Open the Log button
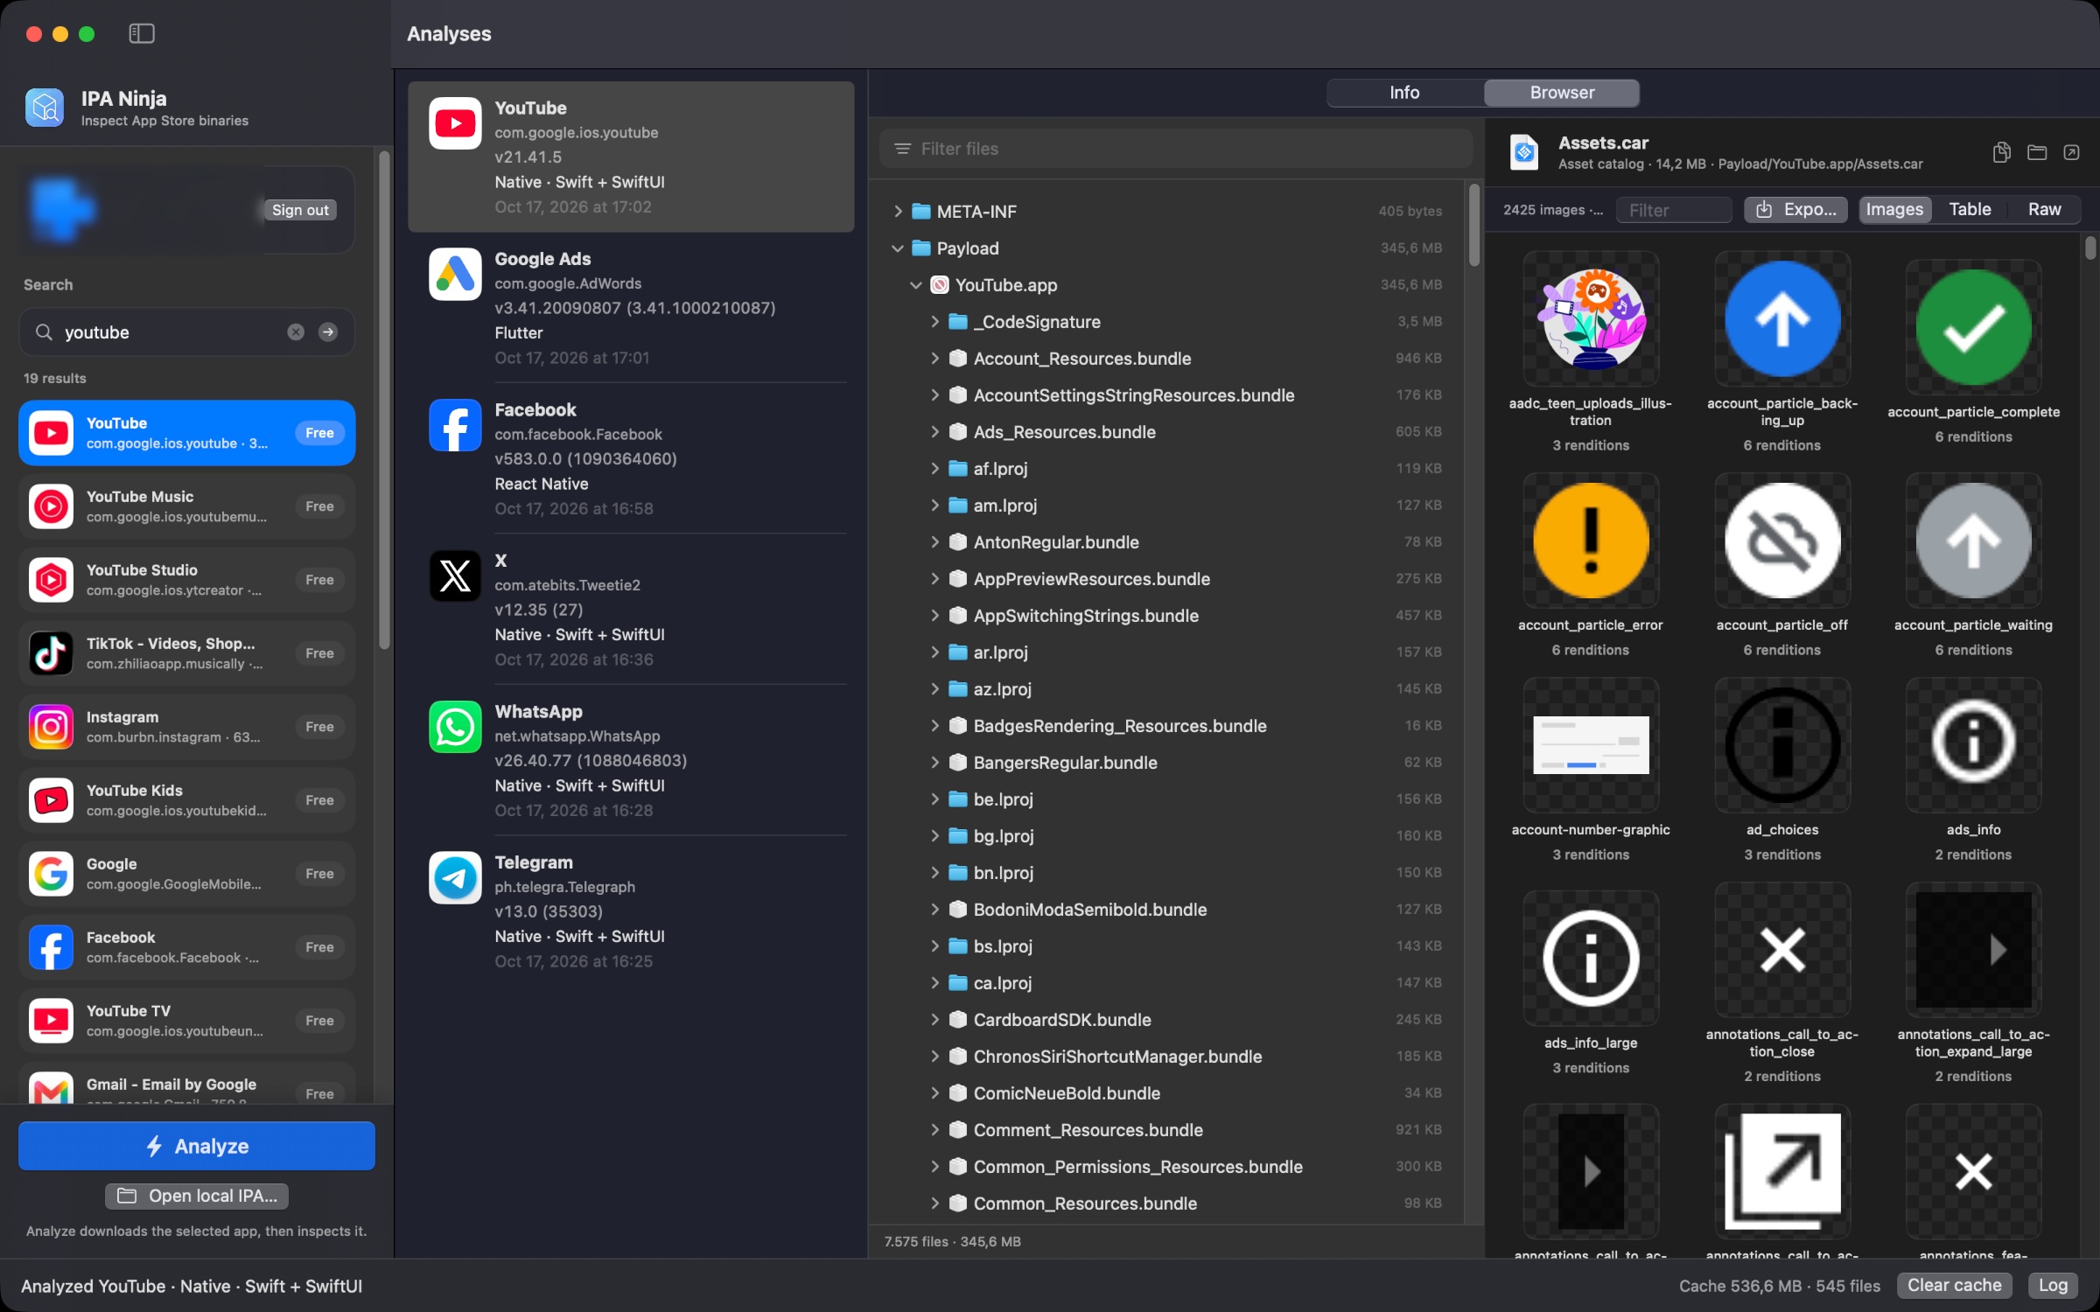2100x1312 pixels. point(2053,1285)
